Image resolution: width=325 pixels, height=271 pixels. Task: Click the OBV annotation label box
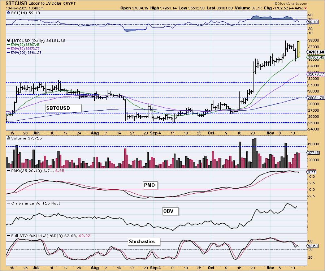[170, 211]
